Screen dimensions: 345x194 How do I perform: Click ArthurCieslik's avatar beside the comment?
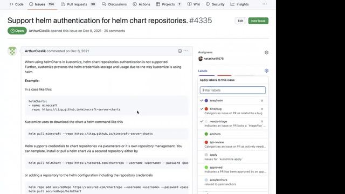tap(12, 51)
